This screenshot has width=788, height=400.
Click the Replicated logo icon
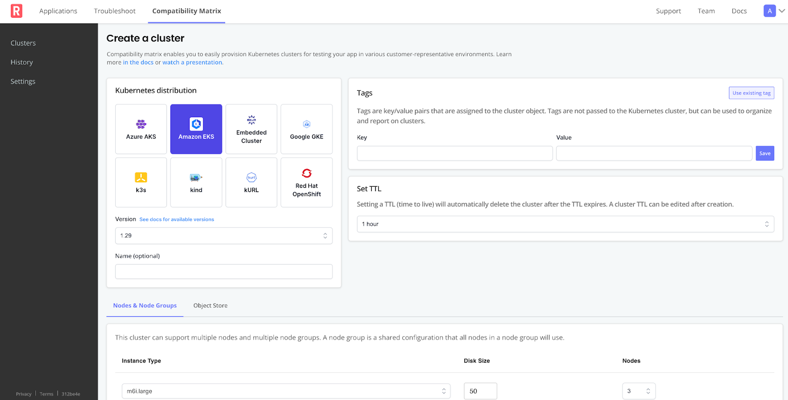(x=17, y=11)
